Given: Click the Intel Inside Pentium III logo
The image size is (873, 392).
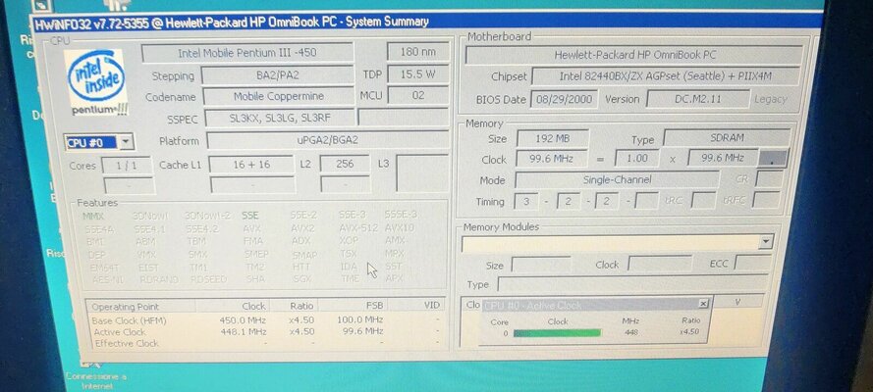Looking at the screenshot, I should (x=95, y=83).
